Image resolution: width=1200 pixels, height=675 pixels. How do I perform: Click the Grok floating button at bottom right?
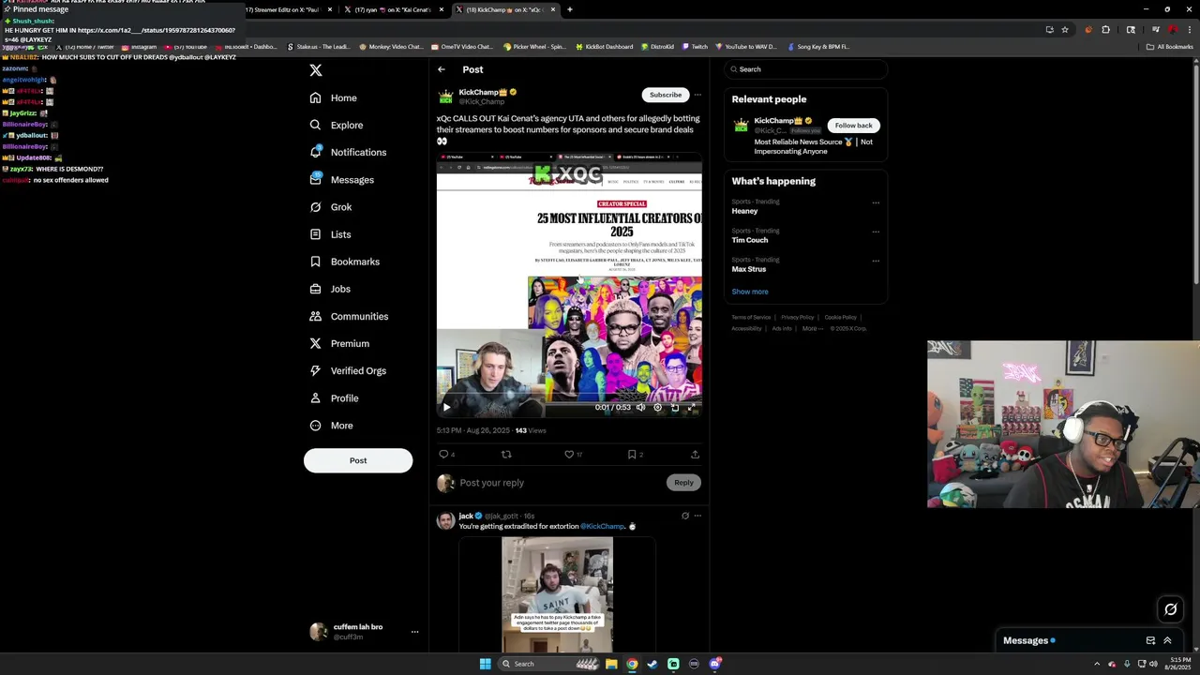[1170, 610]
